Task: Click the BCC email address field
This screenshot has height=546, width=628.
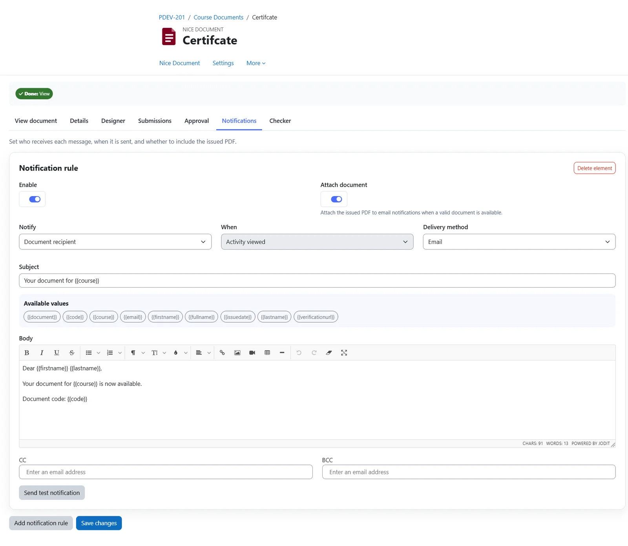Action: tap(469, 472)
